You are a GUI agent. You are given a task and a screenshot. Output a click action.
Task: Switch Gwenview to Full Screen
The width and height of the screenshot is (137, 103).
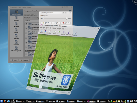[x=49, y=32]
